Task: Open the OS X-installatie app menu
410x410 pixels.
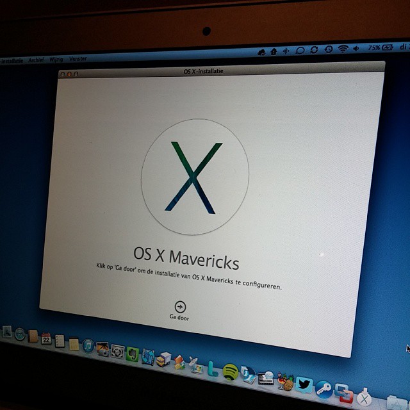Action: 12,61
